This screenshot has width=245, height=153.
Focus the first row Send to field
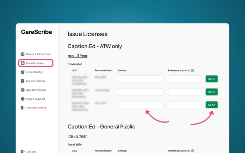coord(141,79)
